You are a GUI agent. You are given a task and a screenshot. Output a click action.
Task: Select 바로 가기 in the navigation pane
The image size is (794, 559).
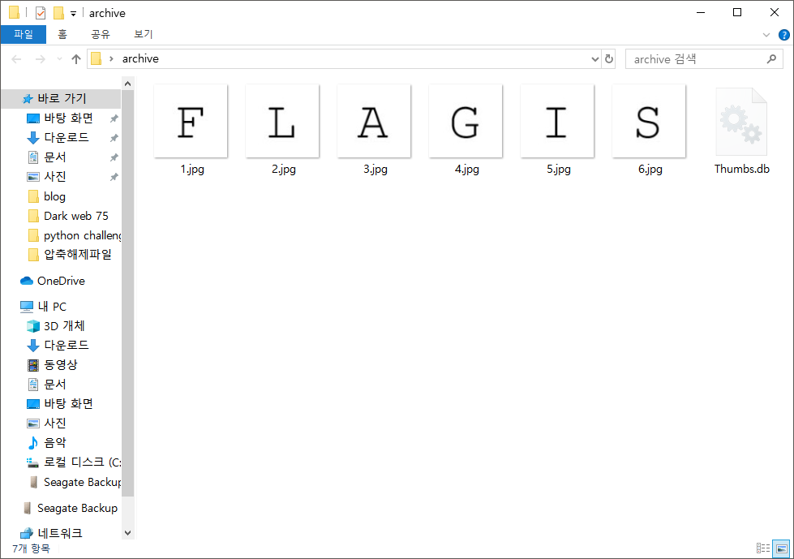(61, 98)
